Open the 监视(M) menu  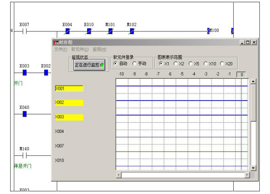point(100,50)
